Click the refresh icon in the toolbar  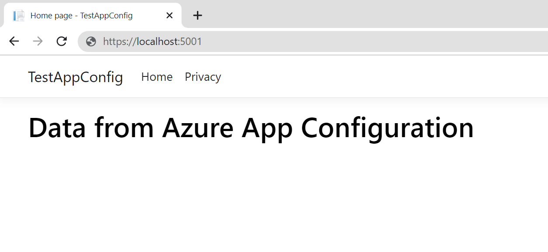pyautogui.click(x=62, y=41)
